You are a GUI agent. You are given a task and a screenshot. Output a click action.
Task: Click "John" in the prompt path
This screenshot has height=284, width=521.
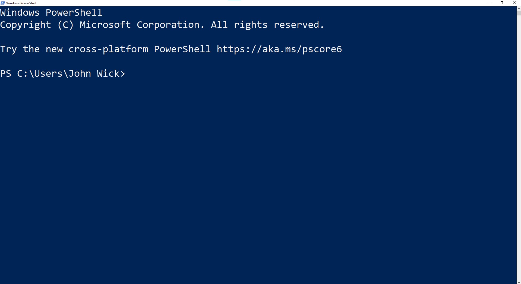(x=80, y=74)
